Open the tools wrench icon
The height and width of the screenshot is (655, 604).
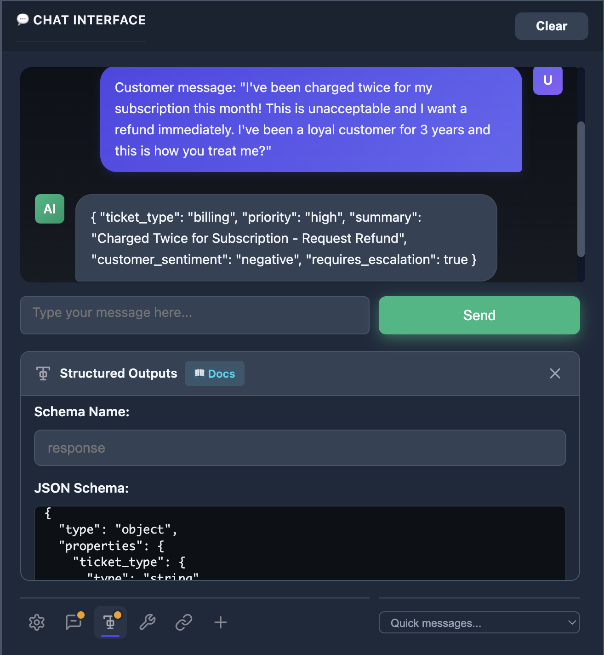click(x=147, y=622)
